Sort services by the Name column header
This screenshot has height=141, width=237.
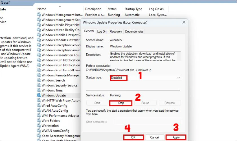(42, 9)
